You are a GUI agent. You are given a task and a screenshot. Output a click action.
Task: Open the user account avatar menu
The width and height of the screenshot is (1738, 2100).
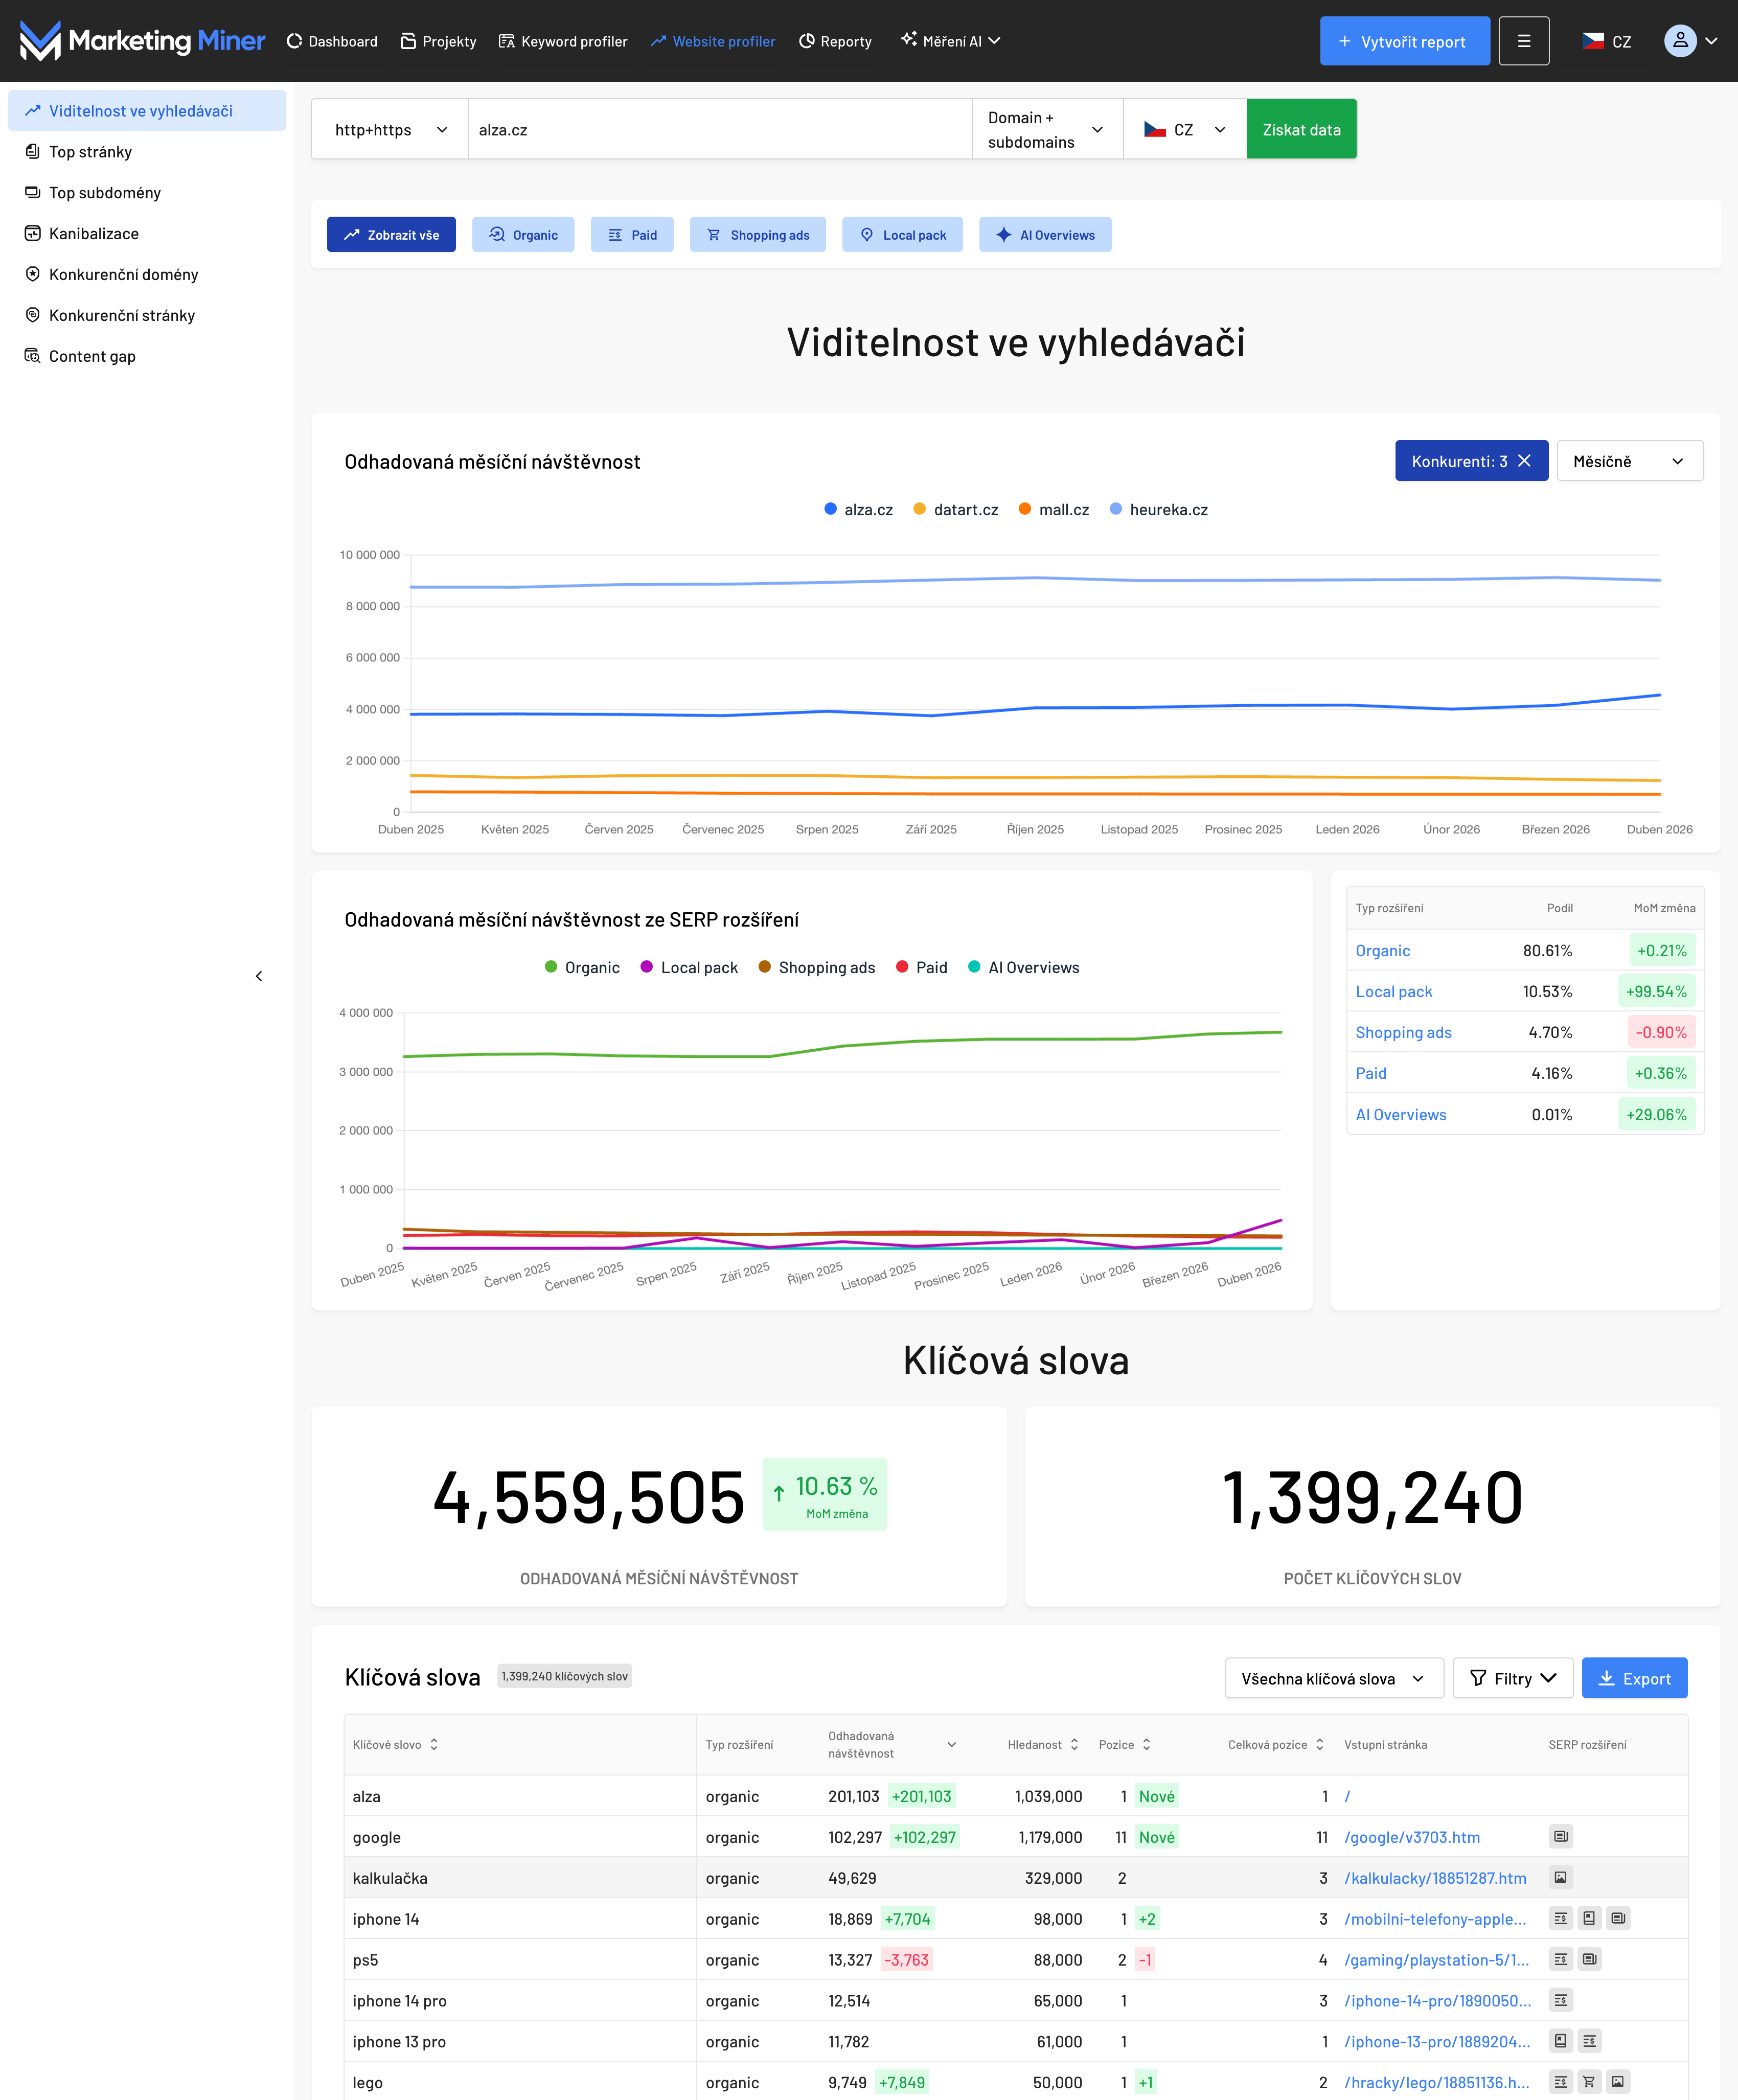(x=1680, y=41)
